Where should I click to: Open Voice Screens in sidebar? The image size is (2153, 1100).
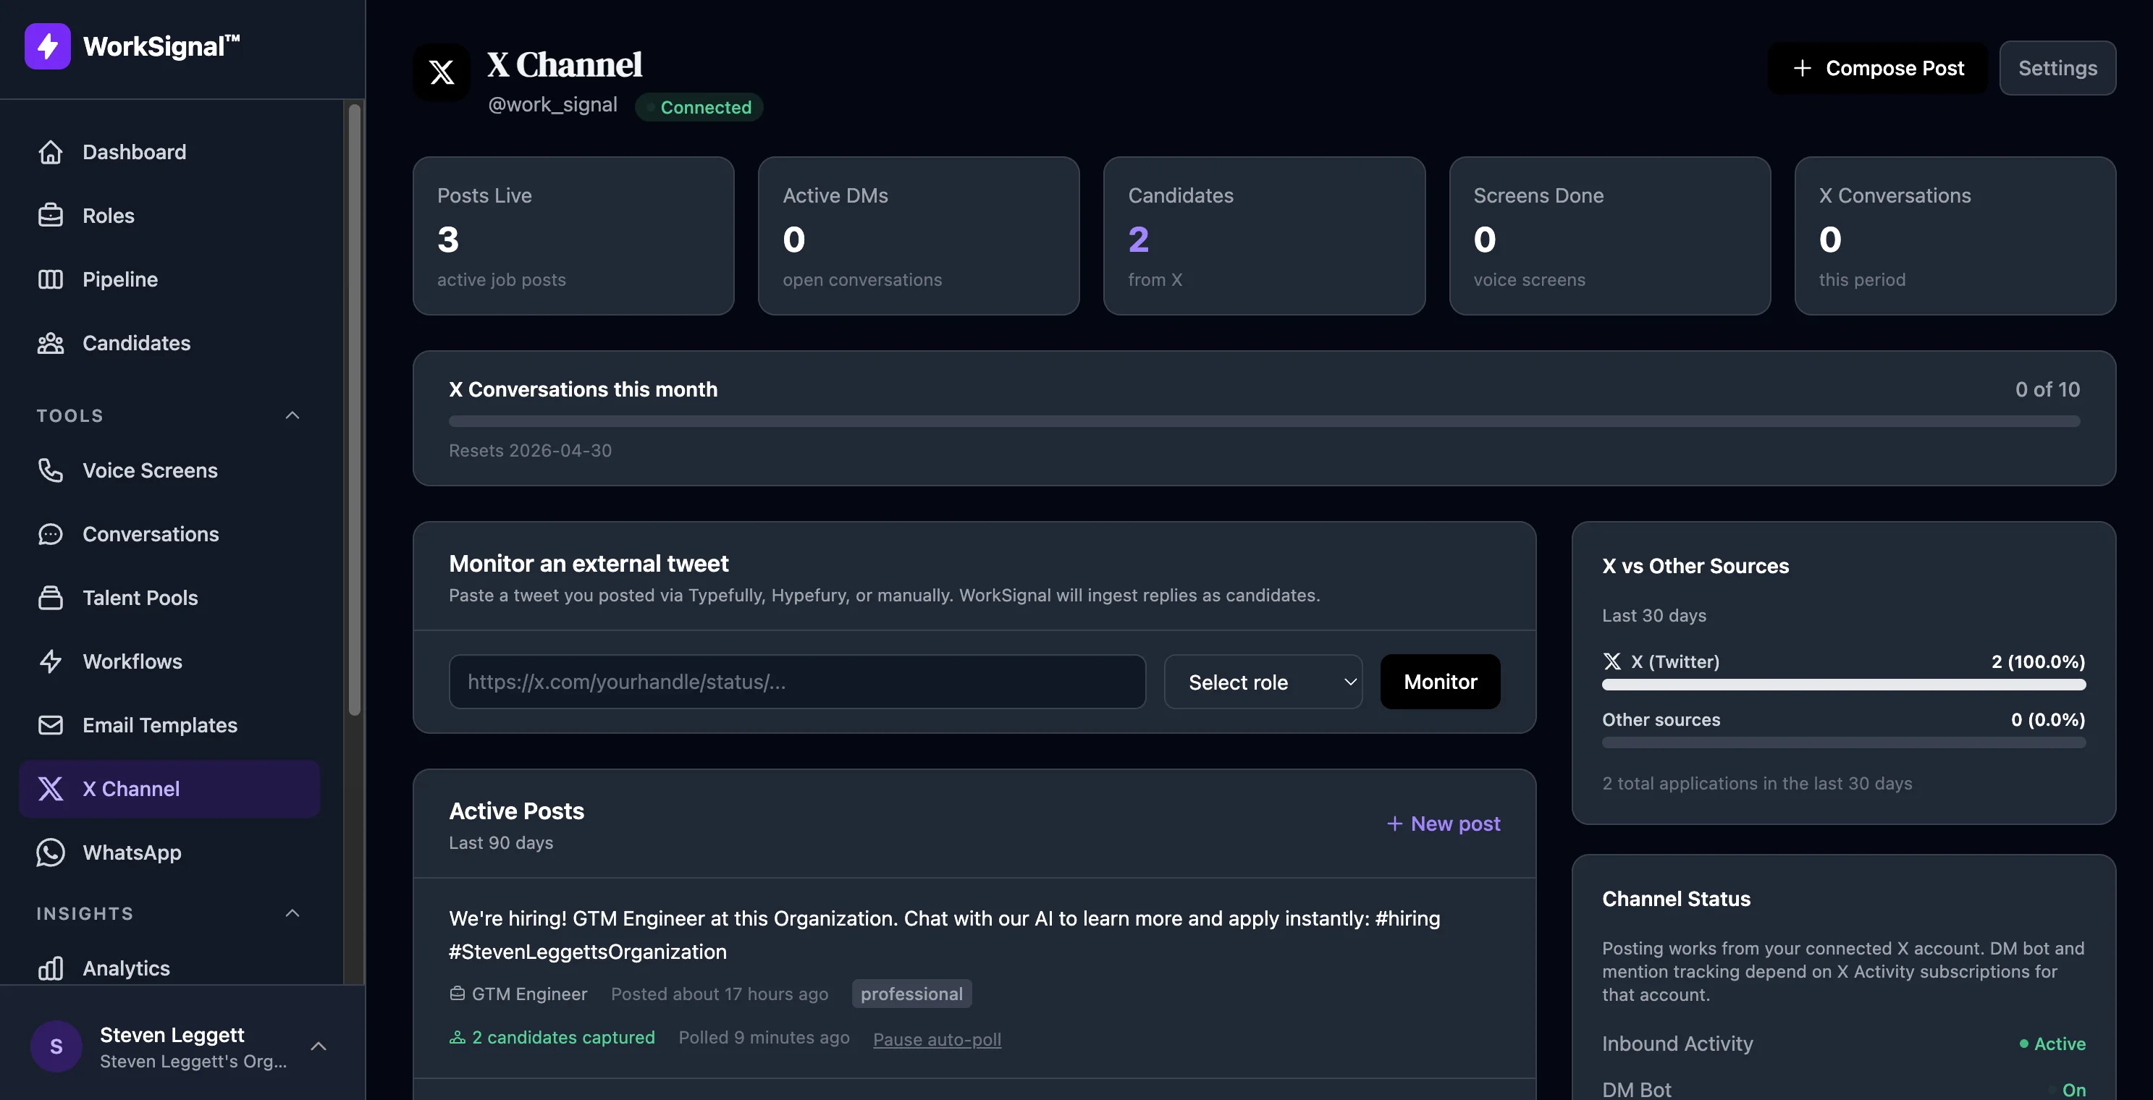click(x=169, y=470)
